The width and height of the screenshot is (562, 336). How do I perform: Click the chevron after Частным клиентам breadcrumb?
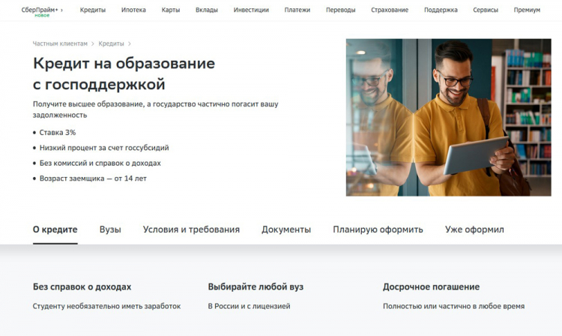coord(92,43)
